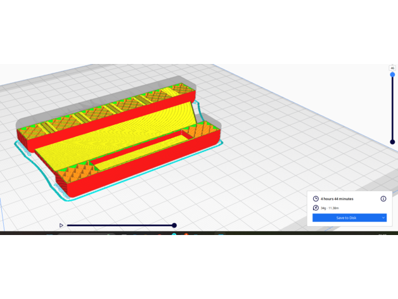Select the lower layer slider handle

(x=392, y=142)
